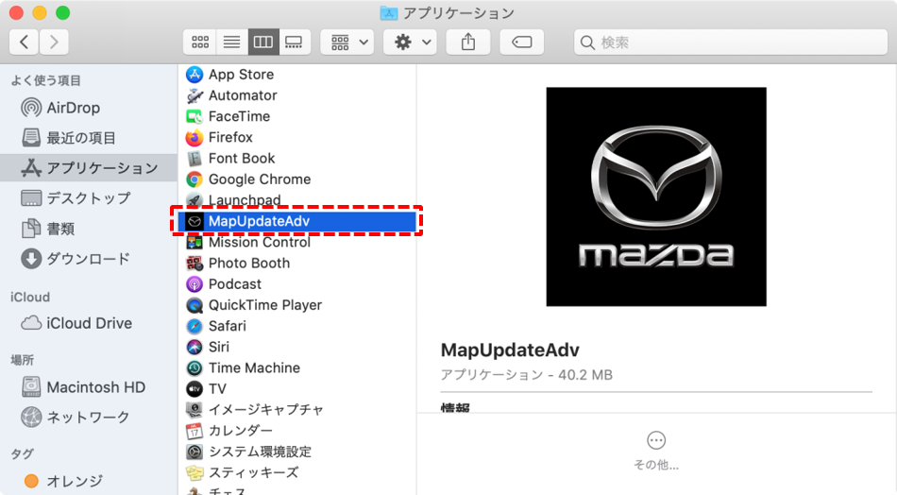Open ネットワーク in the sidebar
This screenshot has width=897, height=495.
[x=89, y=418]
